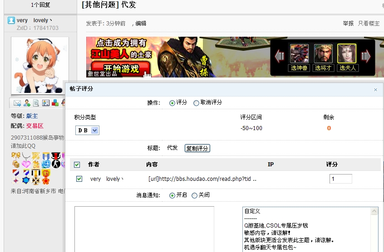
Task: Open the user profile card icon
Action: [x=45, y=103]
